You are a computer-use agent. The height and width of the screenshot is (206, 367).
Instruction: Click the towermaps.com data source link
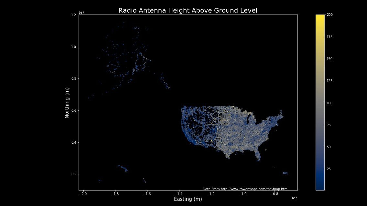pyautogui.click(x=245, y=189)
